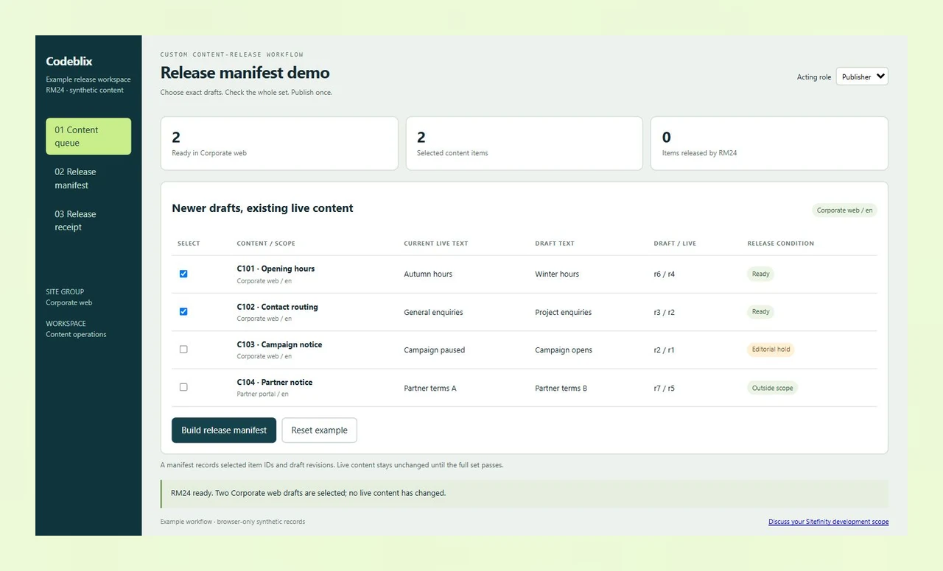This screenshot has height=571, width=943.
Task: Click the Selected content items card
Action: [525, 143]
